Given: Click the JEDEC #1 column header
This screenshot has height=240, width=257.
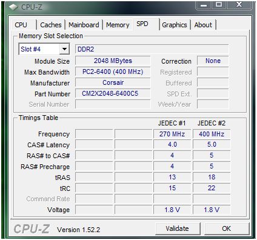Looking at the screenshot, I should pos(172,123).
